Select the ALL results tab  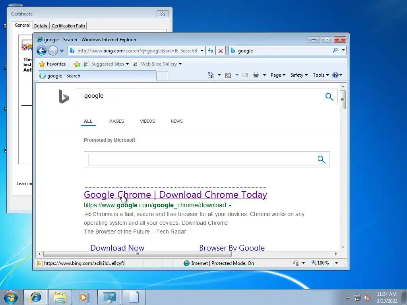click(x=88, y=121)
